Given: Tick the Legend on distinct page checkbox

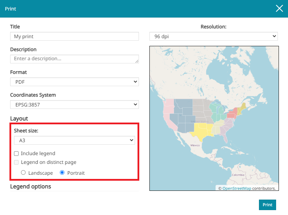Looking at the screenshot, I should point(16,162).
